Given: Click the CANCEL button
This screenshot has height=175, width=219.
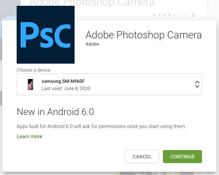Looking at the screenshot, I should pos(142,157).
